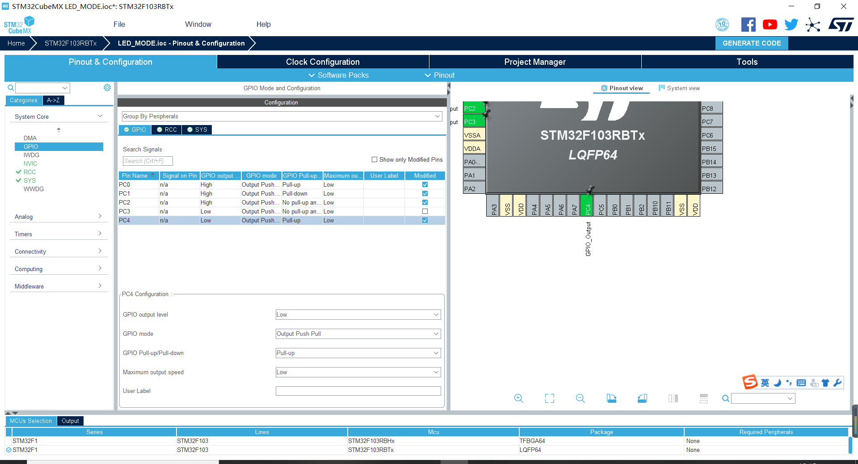
Task: Rotate chip clockwise in pinout view
Action: (611, 398)
